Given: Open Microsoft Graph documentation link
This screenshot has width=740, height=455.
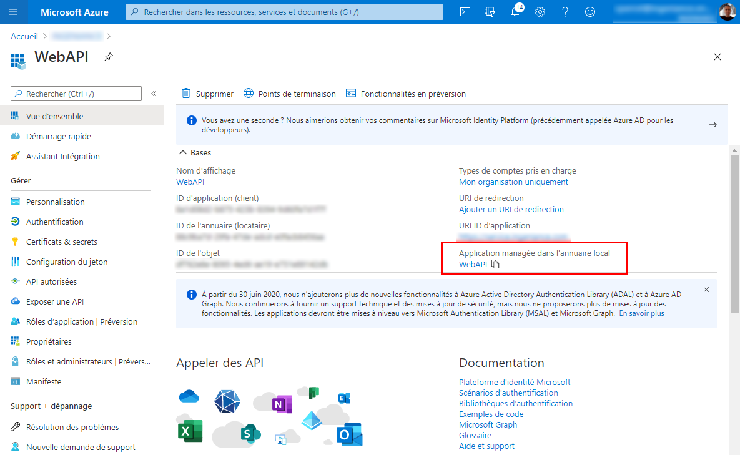Looking at the screenshot, I should (488, 425).
